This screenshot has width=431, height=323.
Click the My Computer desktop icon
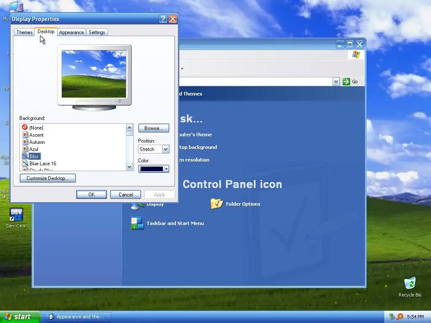click(x=16, y=8)
